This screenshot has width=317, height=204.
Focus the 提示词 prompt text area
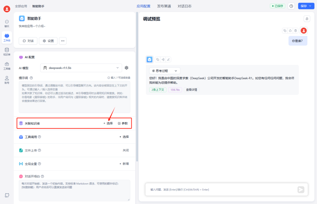[x=75, y=97]
